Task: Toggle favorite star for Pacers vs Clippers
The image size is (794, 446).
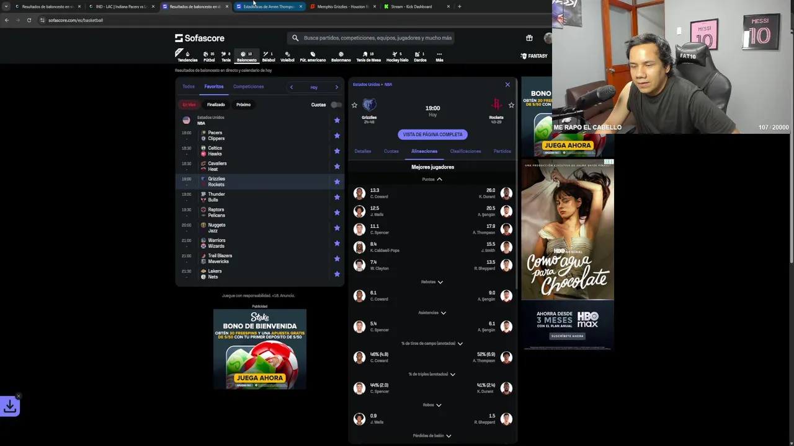Action: tap(337, 136)
